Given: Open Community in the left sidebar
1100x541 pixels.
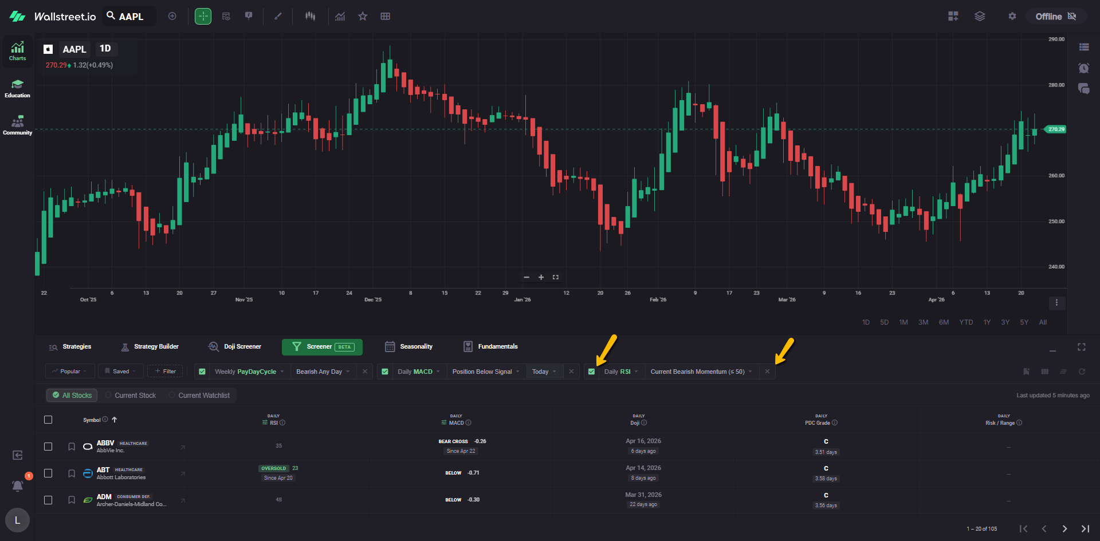Looking at the screenshot, I should point(17,125).
